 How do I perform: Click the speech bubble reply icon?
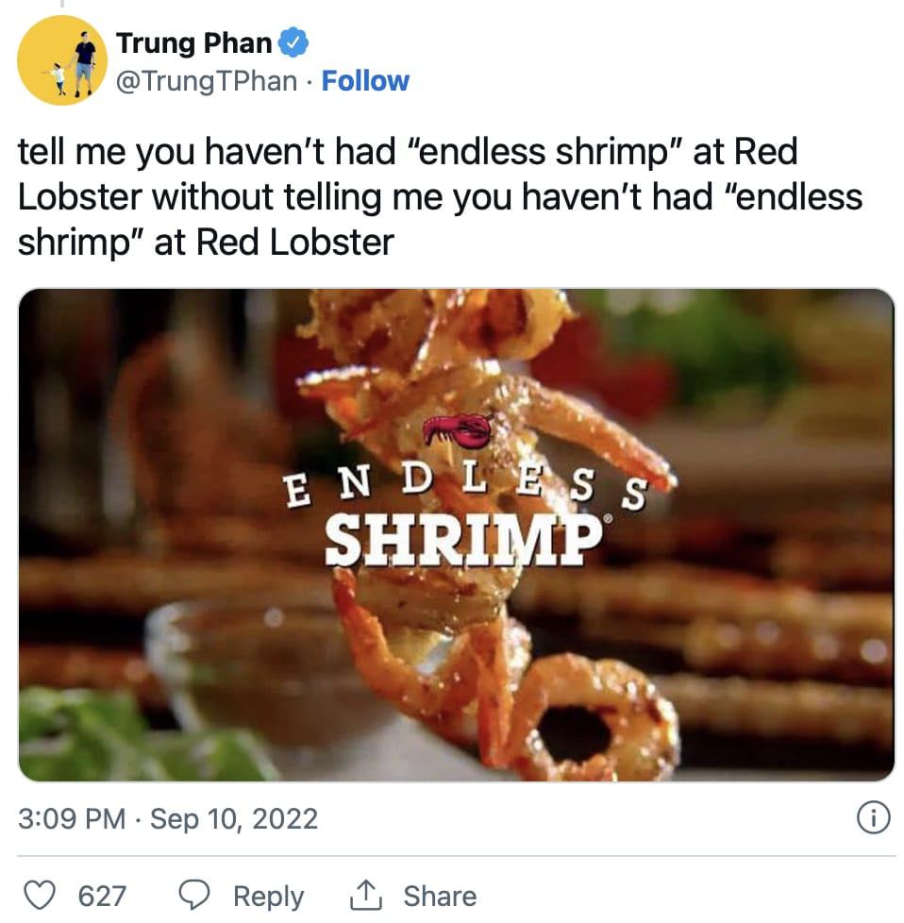click(193, 895)
